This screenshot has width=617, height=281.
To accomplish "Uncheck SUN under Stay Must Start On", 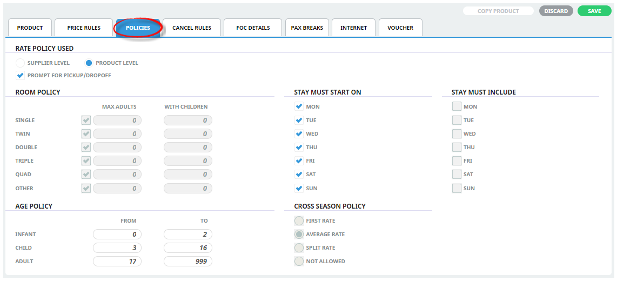I will click(299, 189).
